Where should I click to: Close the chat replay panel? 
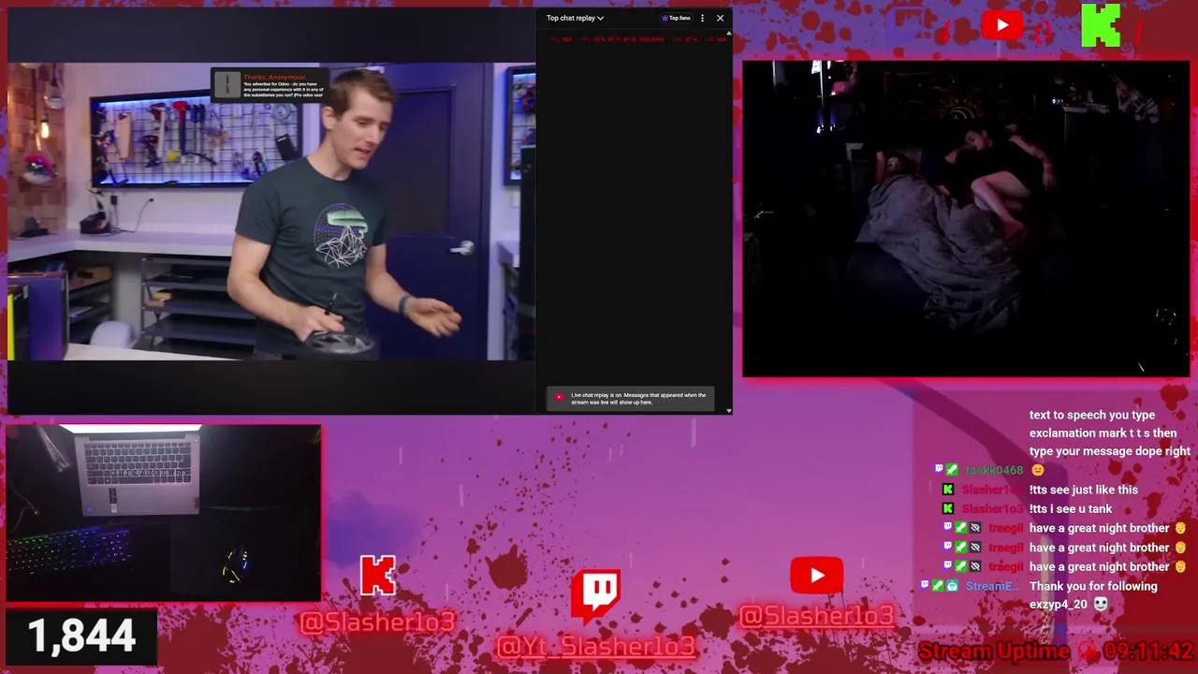720,18
